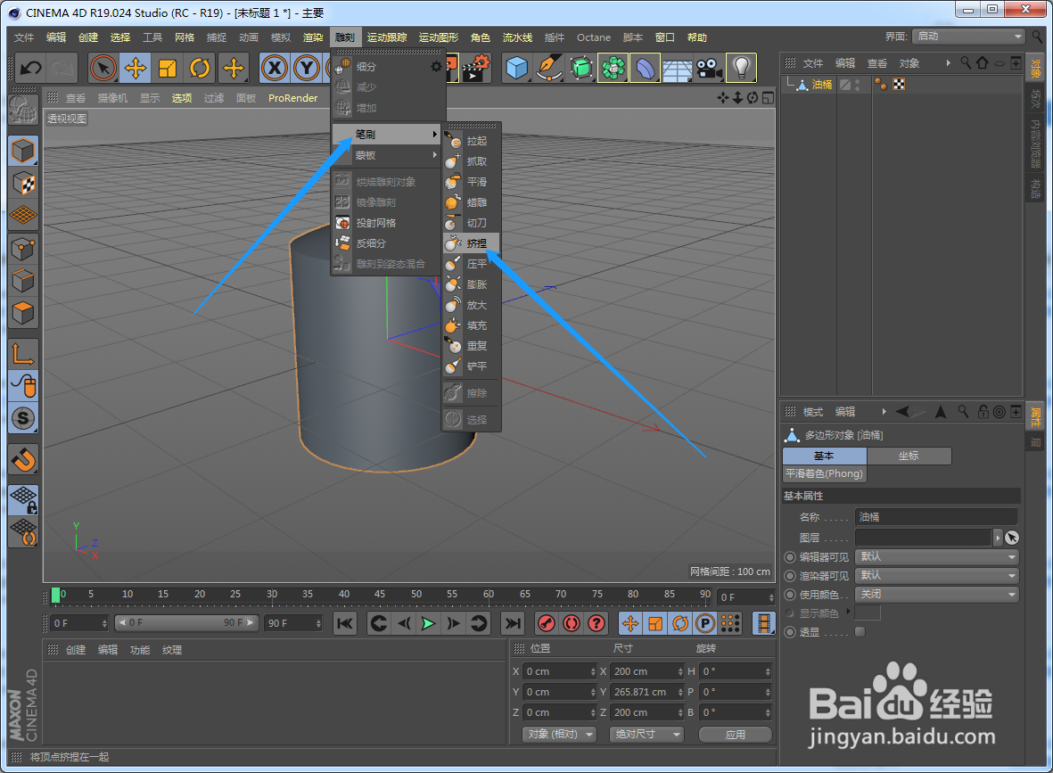Select the 油桶 object in object manager
The image size is (1053, 773).
click(x=822, y=85)
